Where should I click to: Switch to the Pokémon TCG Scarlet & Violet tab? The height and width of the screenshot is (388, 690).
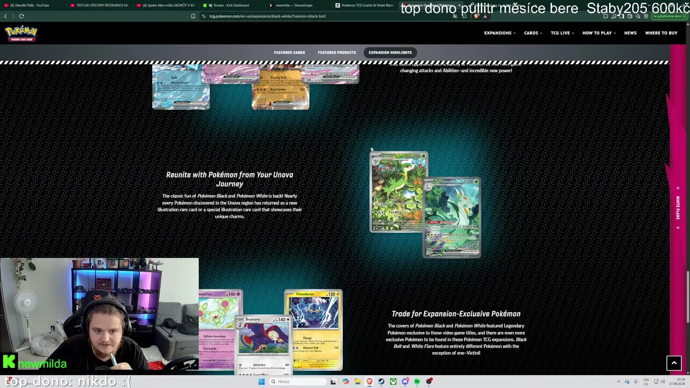click(364, 5)
